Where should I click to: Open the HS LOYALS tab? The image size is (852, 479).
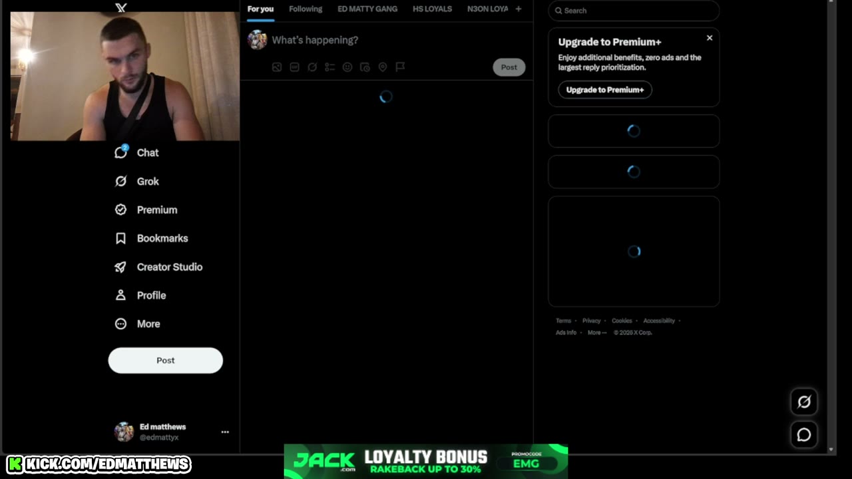(x=432, y=9)
